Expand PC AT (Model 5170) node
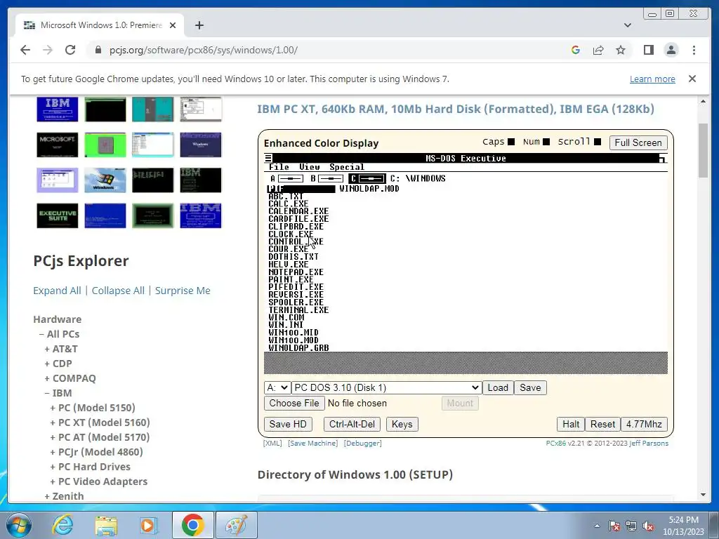The image size is (719, 539). (53, 437)
